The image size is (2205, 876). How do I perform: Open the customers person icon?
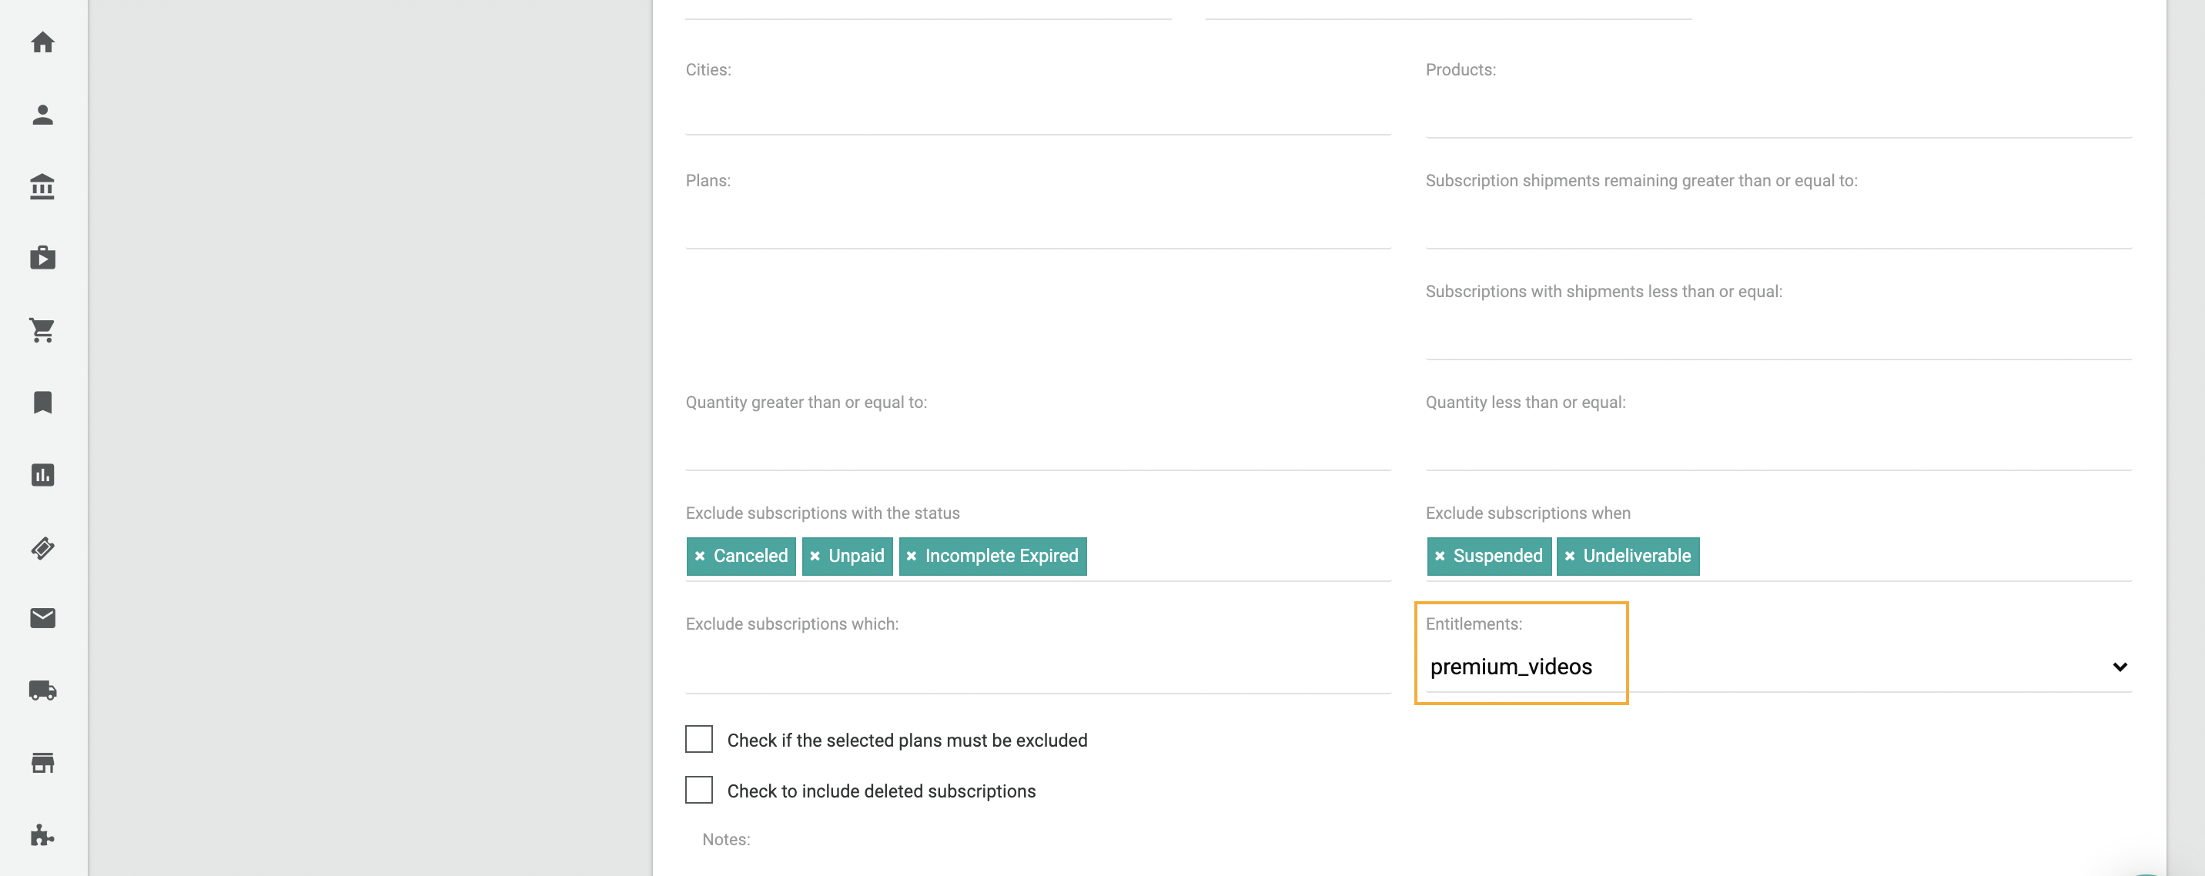43,115
